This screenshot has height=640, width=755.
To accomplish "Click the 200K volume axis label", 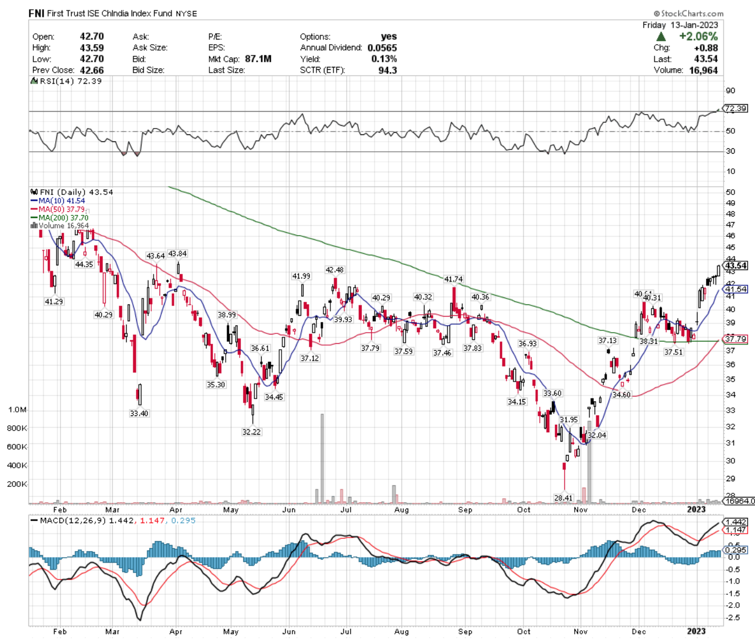I will (x=17, y=484).
